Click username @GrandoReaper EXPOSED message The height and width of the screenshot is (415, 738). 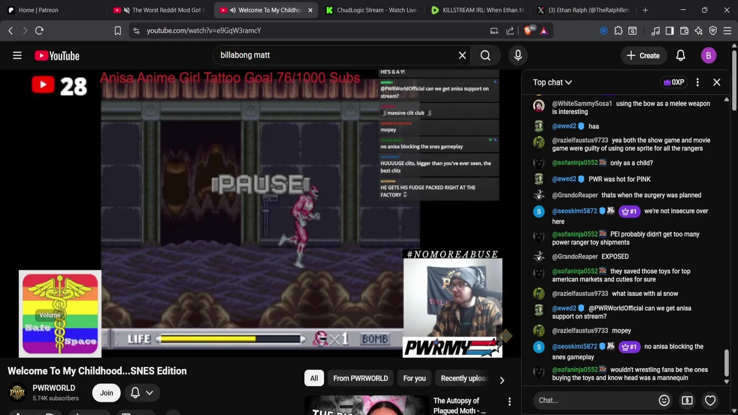click(x=575, y=256)
